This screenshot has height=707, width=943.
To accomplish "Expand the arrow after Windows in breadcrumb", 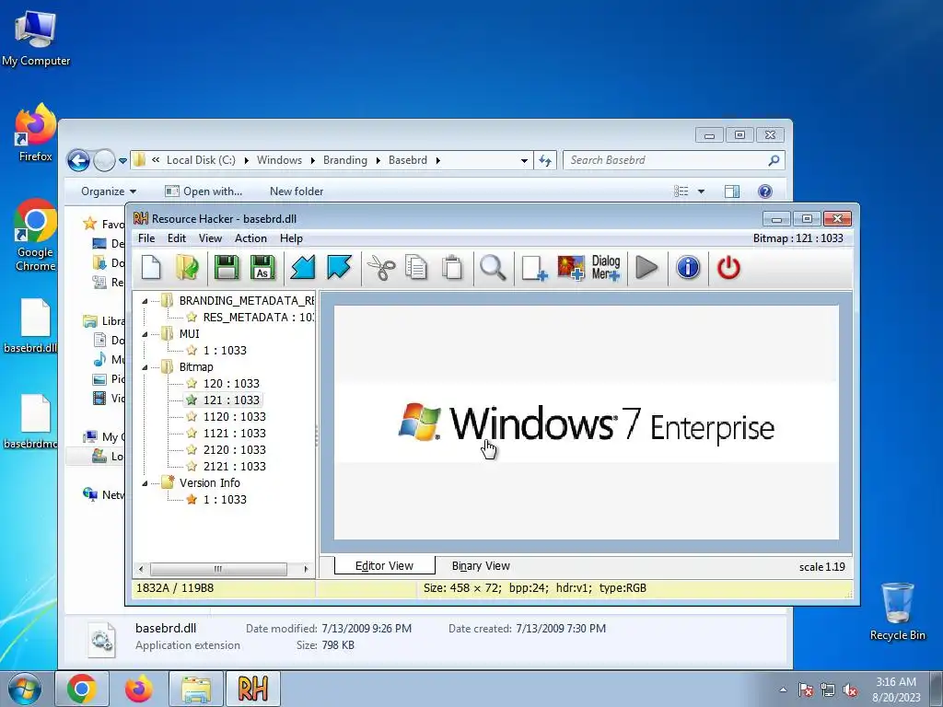I will 313,160.
